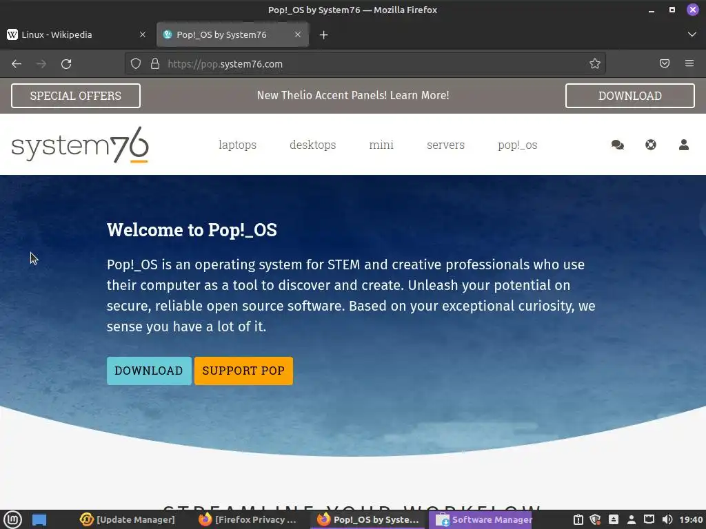This screenshot has height=529, width=706.
Task: Go back using the browser back arrow
Action: coord(17,64)
